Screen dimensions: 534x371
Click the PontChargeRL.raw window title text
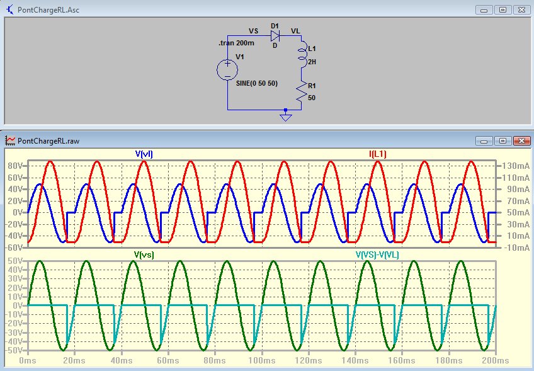pos(48,140)
